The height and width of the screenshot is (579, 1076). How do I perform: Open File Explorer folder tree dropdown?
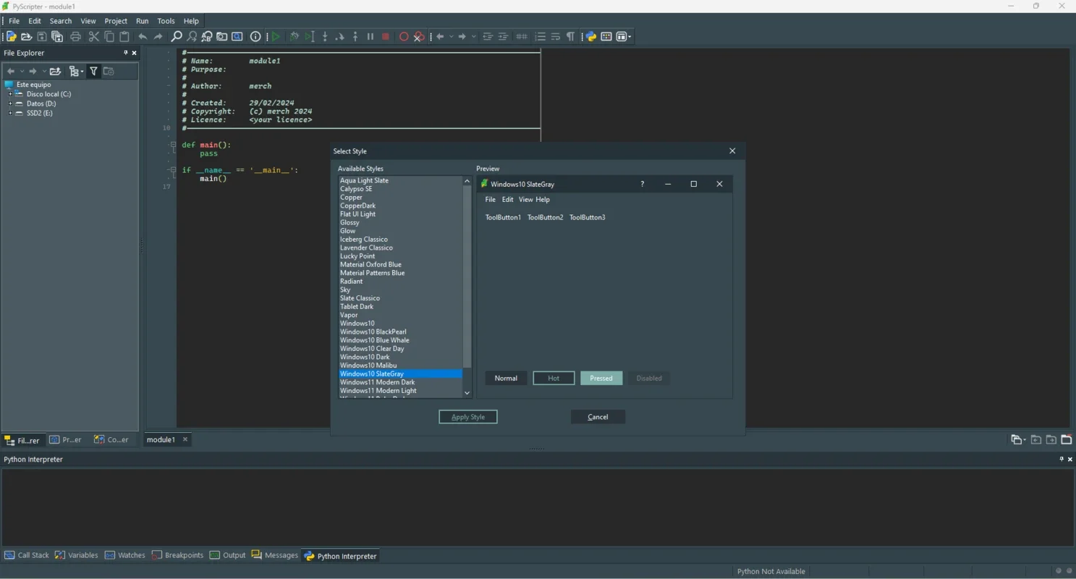tap(82, 72)
